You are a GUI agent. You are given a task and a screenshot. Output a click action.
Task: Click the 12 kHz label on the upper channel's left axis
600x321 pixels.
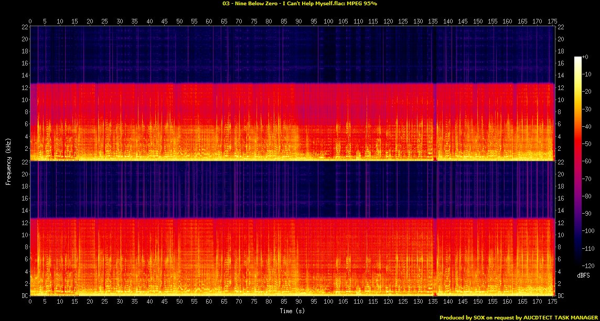coord(24,87)
